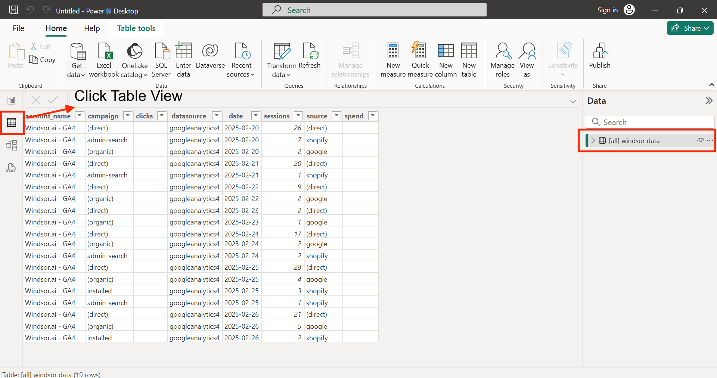
Task: Click the sessions cell showing 20
Action: tap(283, 163)
